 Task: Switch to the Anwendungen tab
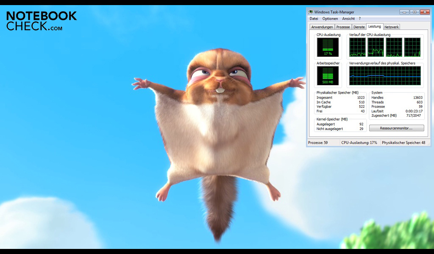pos(322,27)
